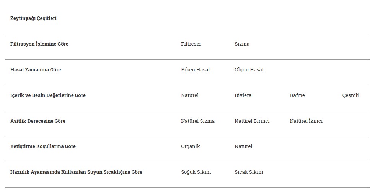Choose the Olgun Hasat link
This screenshot has height=194, width=375.
249,69
